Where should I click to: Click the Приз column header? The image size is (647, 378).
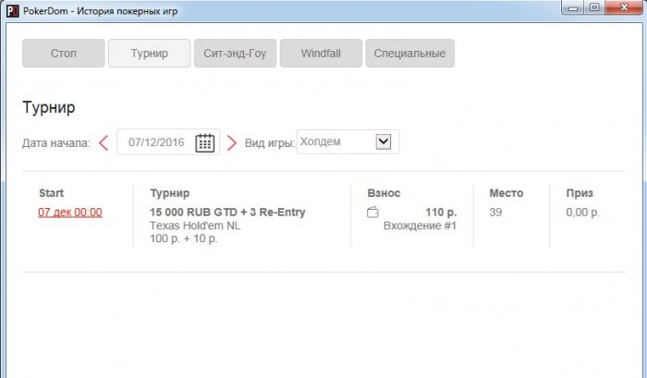[x=580, y=193]
